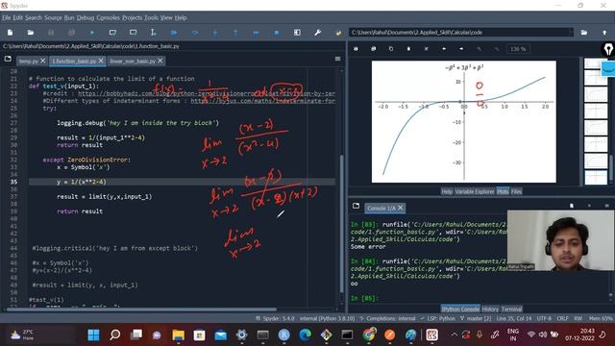Open Preferences with the wrench icon
The image size is (615, 346).
[318, 33]
